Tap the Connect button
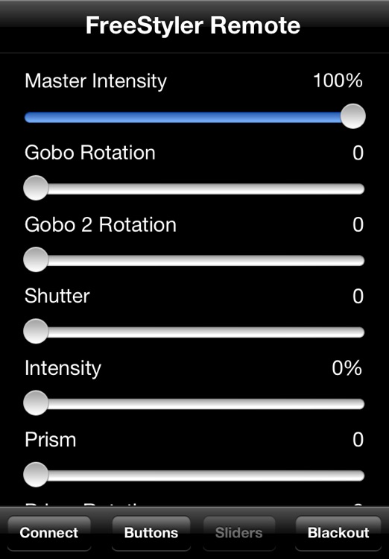389x559 pixels. click(49, 533)
